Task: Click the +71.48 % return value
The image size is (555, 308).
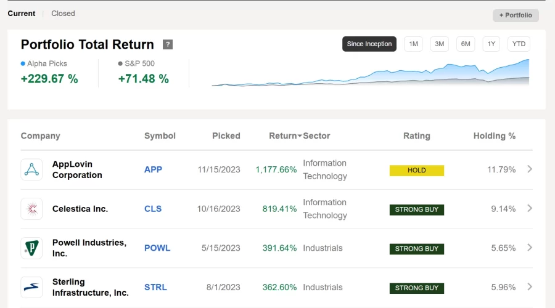Action: click(x=143, y=78)
